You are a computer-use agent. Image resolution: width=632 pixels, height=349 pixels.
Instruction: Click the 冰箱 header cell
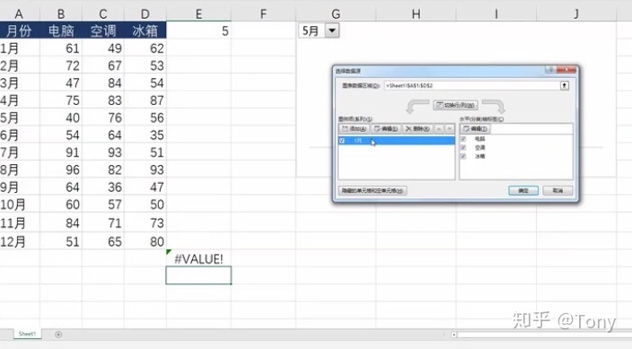(x=145, y=31)
